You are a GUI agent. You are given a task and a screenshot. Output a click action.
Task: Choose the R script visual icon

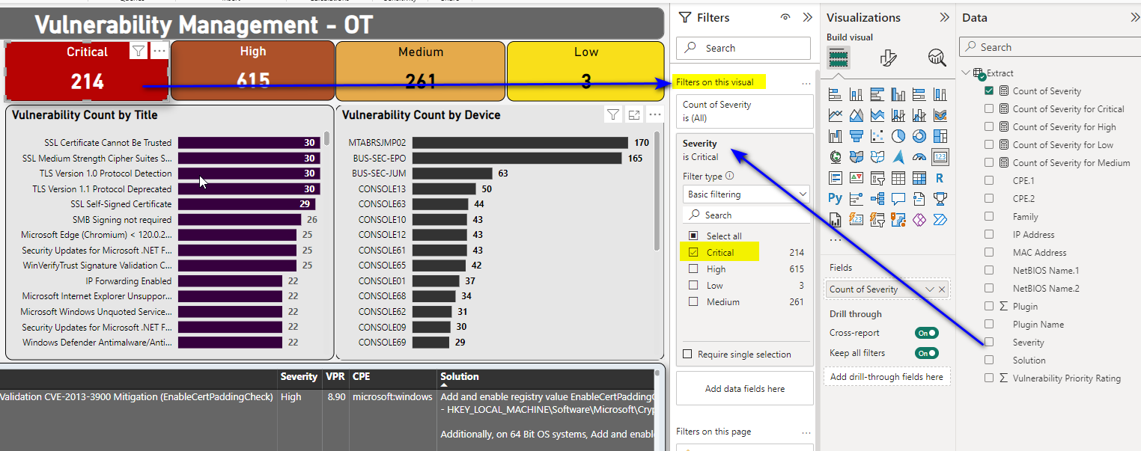click(x=940, y=178)
